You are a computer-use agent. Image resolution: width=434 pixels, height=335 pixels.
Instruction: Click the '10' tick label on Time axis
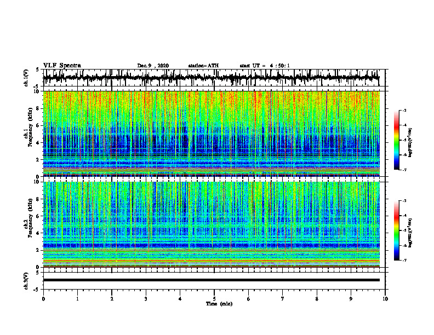385,299
